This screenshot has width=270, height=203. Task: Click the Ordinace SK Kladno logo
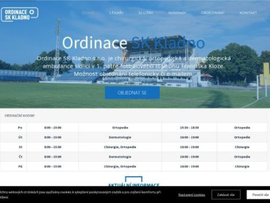19,15
